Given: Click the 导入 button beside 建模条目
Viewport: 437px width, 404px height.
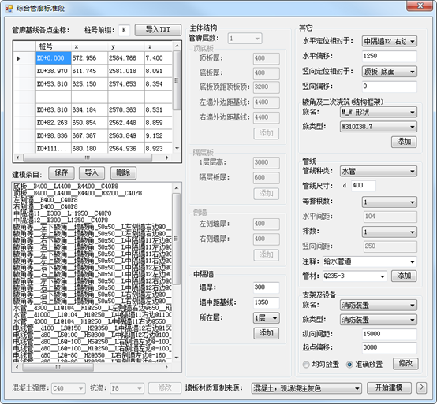Looking at the screenshot, I should [x=92, y=172].
